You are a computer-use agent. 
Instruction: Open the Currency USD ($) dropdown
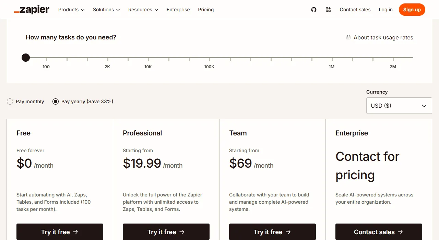pos(399,106)
